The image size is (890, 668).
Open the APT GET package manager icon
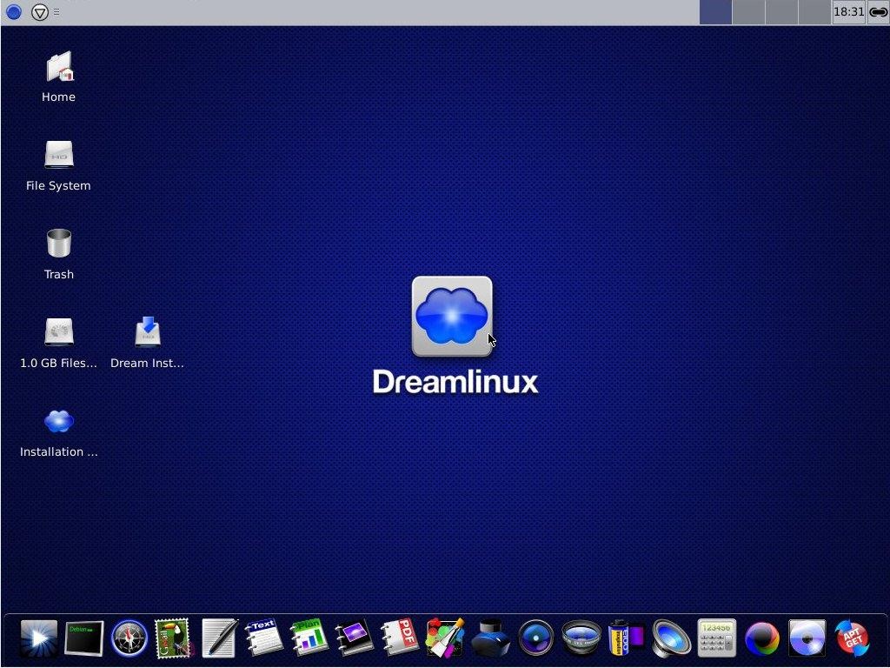(852, 638)
